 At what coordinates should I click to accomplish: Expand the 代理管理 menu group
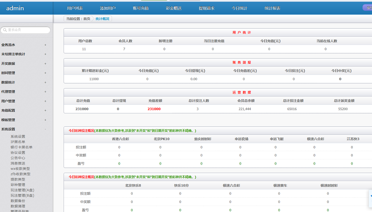(x=45, y=92)
